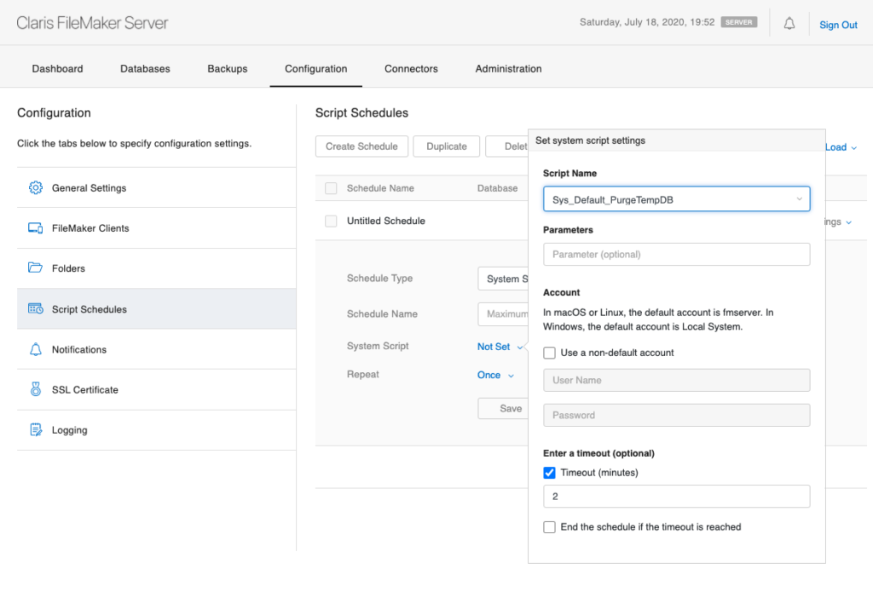Open the Script Name dropdown Sys_Default_PurgeTempDB
The height and width of the screenshot is (592, 873).
pos(676,199)
